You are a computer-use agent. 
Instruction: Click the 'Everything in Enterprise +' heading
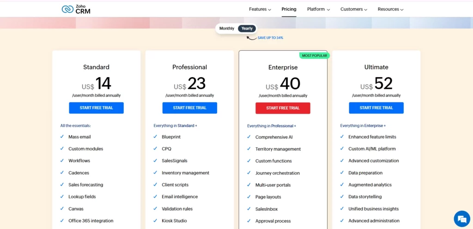363,125
